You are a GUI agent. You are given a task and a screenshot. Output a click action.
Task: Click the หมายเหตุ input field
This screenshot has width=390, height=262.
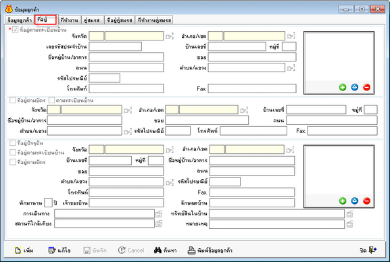(x=277, y=224)
